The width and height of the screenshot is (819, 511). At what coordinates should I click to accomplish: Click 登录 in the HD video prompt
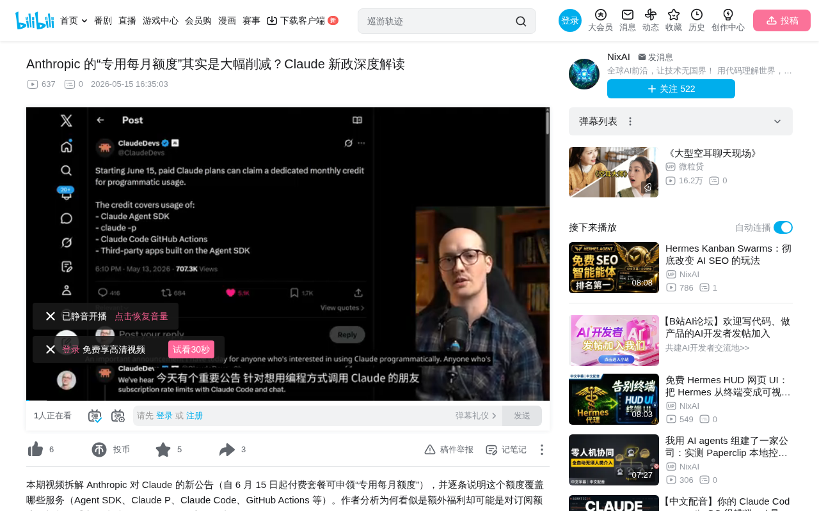coord(71,349)
